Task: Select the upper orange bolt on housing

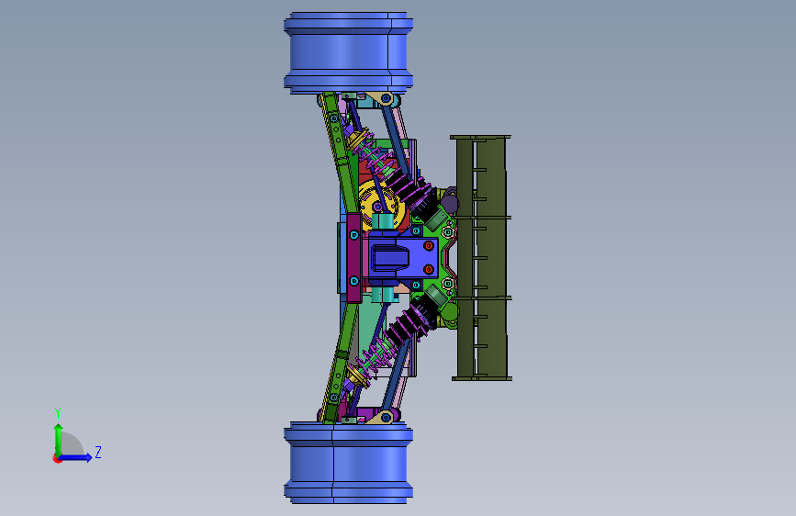Action: coord(429,246)
